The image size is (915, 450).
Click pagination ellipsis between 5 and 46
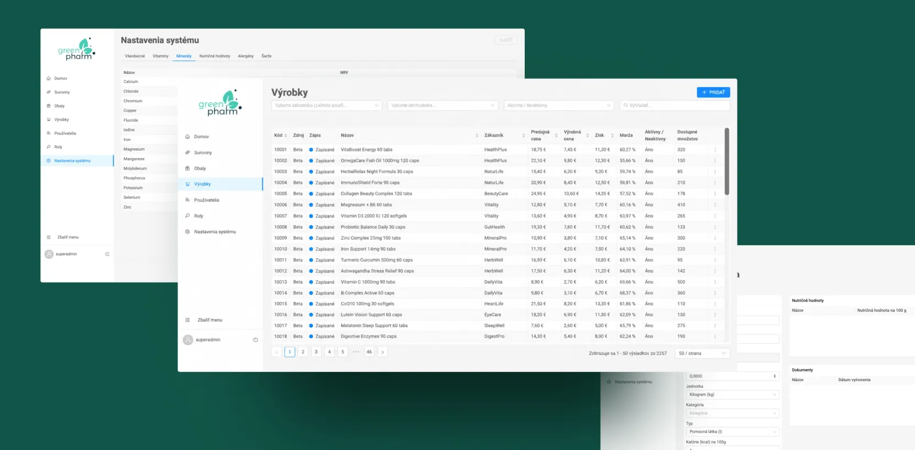[x=356, y=352]
